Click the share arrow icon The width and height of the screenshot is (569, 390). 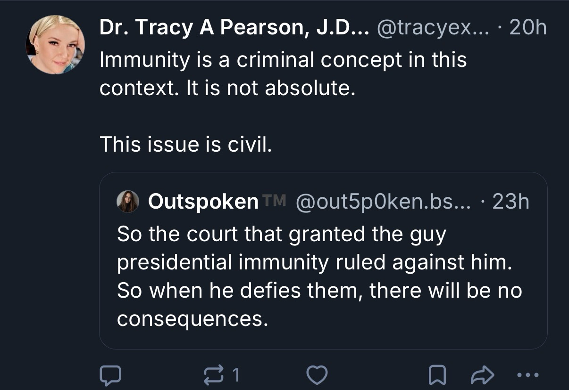(483, 375)
